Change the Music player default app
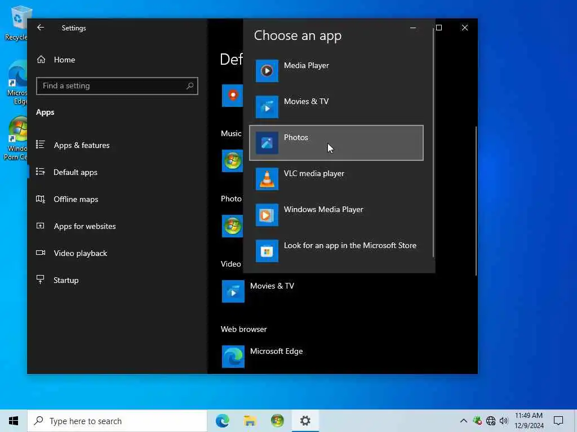 [232, 160]
